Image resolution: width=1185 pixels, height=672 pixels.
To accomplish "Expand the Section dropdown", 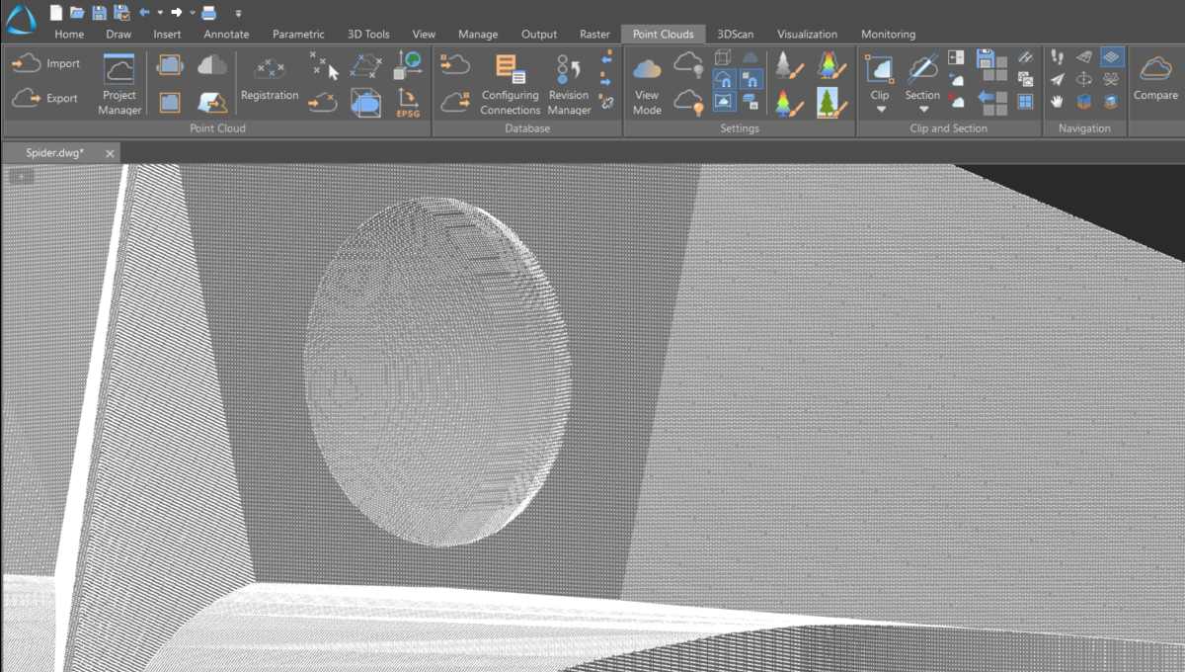I will point(923,109).
